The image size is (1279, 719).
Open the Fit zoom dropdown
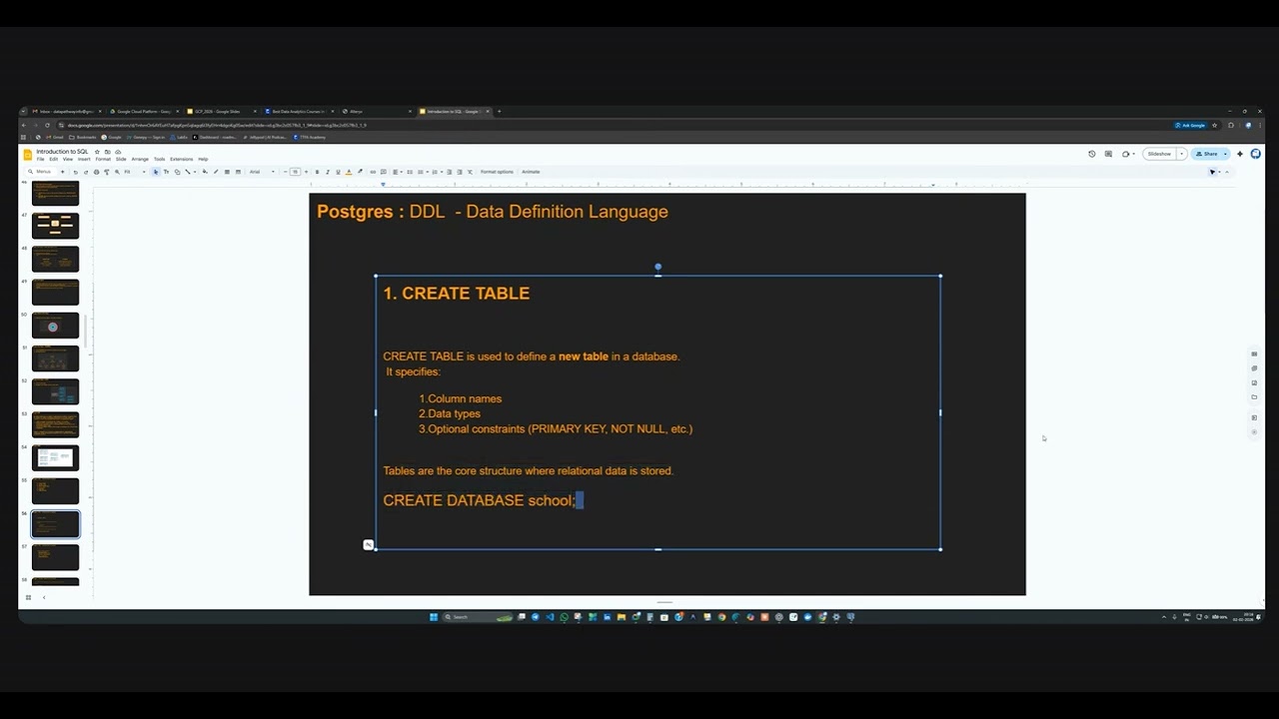[134, 172]
